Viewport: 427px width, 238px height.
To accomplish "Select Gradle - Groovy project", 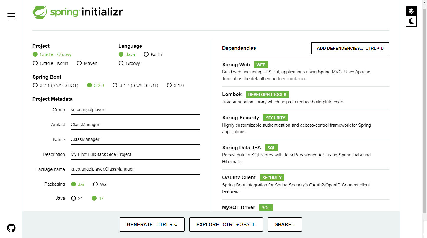I will click(52, 54).
